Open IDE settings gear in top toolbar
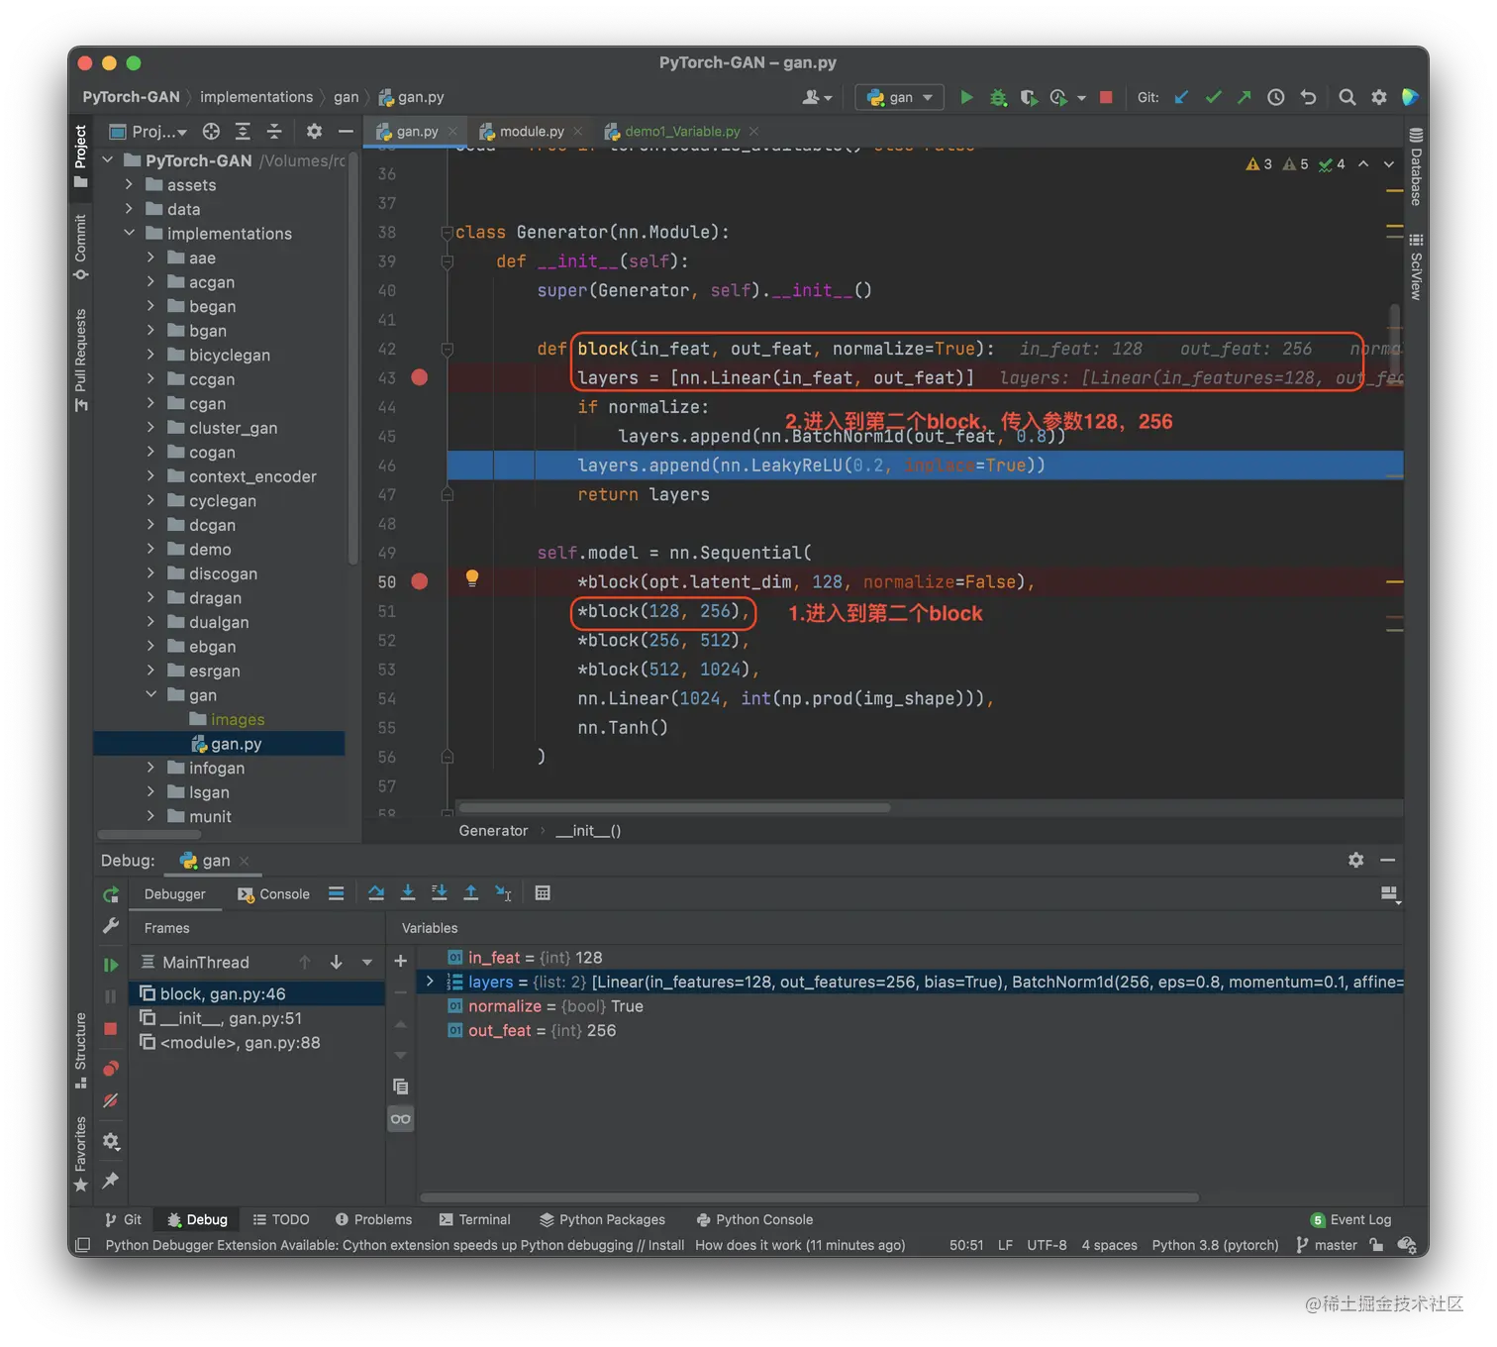Screen dimensions: 1497x1347 [x=1379, y=97]
